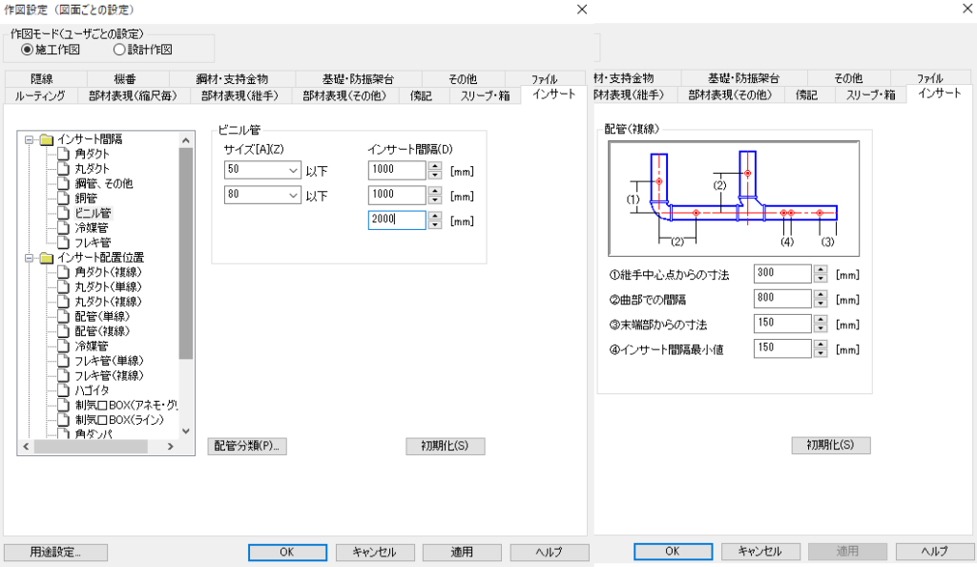Switch to the ルーティング tab

pyautogui.click(x=40, y=95)
